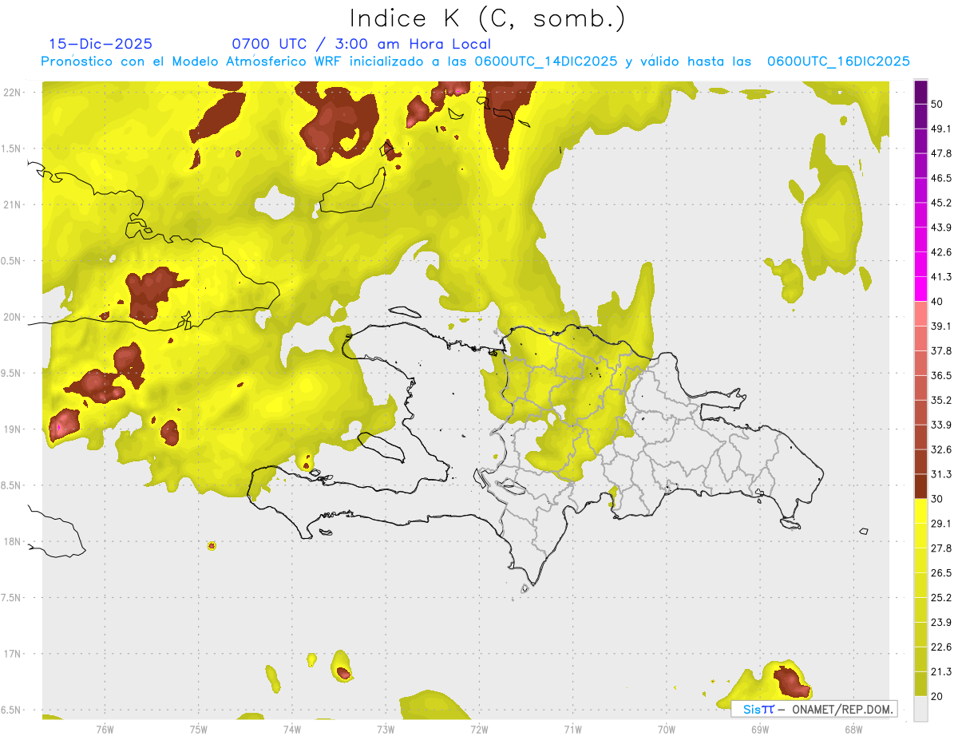This screenshot has height=740, width=958.
Task: Click the '33.9' value on the color scale
Action: point(941,425)
